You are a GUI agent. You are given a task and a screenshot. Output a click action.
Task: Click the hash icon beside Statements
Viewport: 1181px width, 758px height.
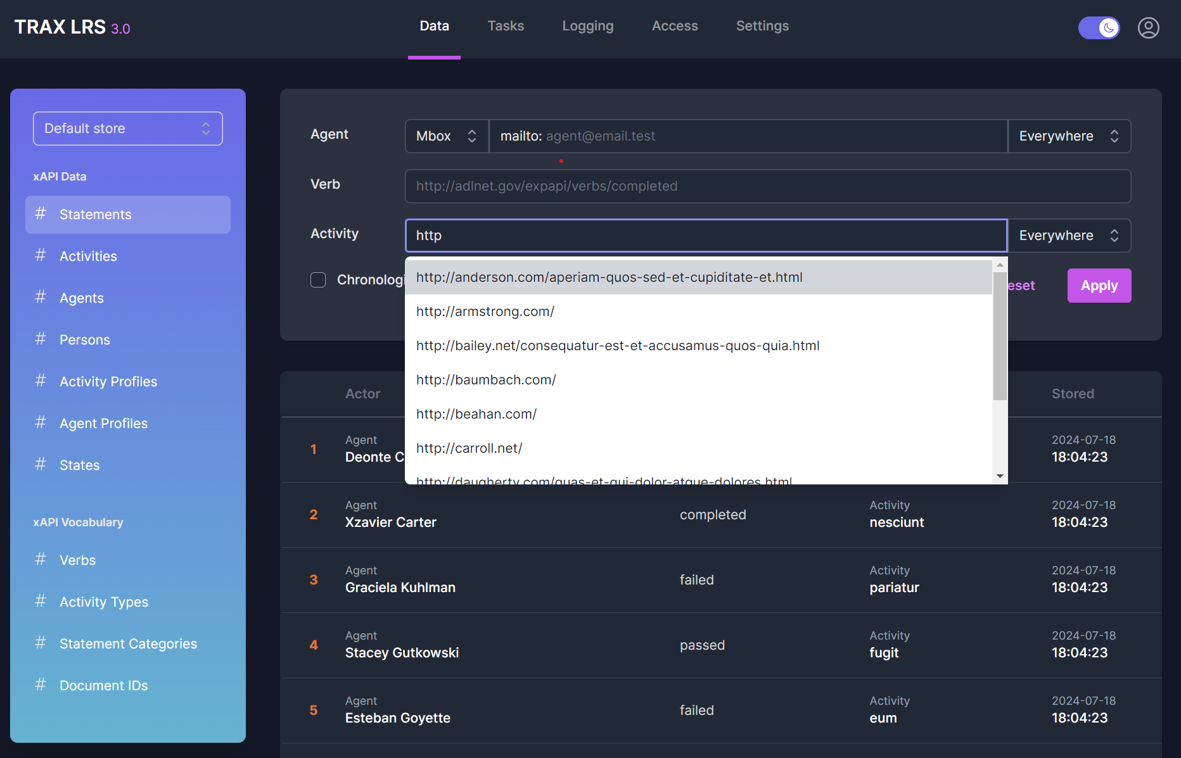(41, 214)
